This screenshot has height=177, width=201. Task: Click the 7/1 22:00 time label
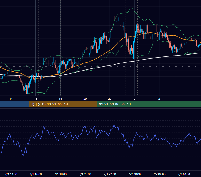click(x=110, y=174)
